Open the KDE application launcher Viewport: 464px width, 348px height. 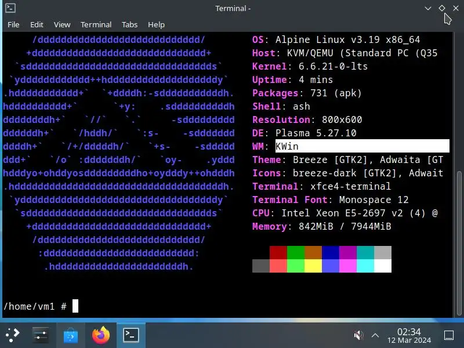tap(12, 335)
